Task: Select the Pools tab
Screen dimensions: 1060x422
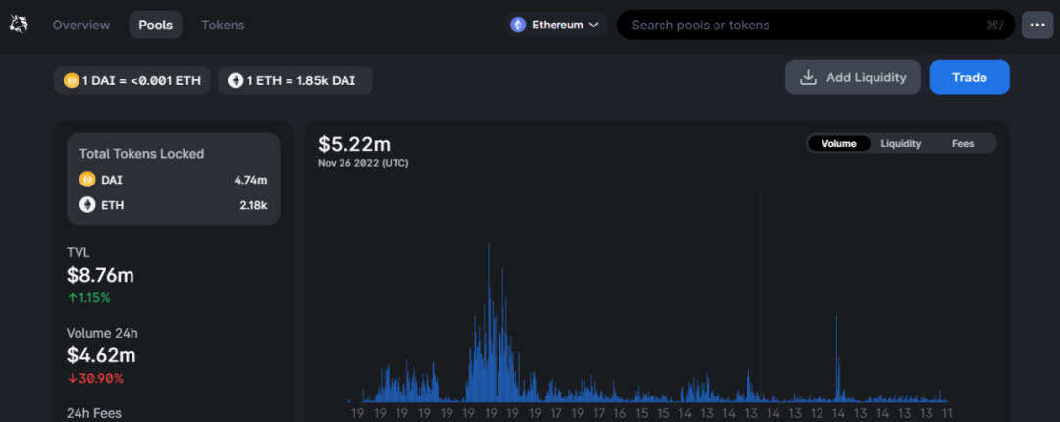Action: [155, 25]
